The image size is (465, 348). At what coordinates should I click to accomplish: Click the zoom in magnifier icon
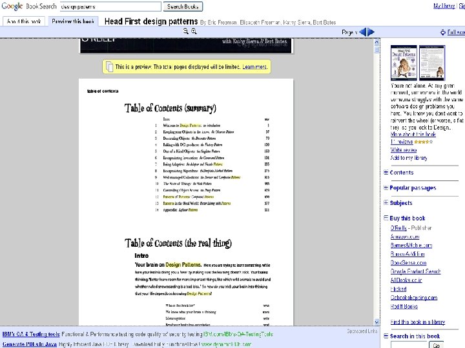pos(194,31)
